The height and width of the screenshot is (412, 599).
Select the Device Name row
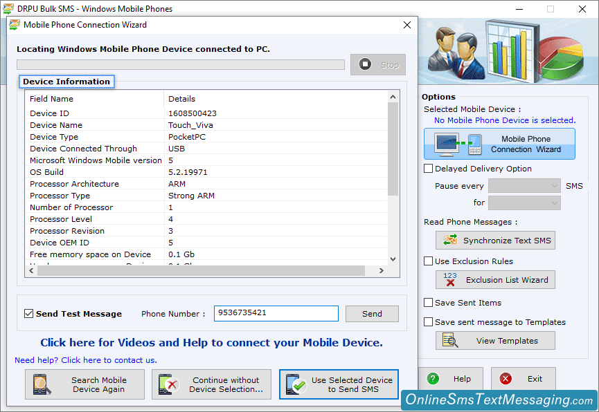pos(206,125)
